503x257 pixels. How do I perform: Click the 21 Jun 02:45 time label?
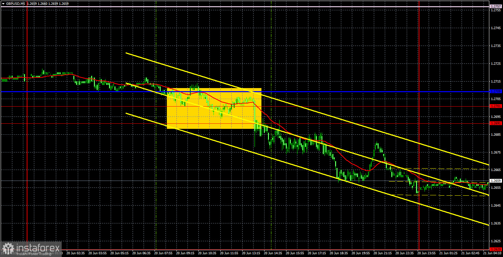click(x=470, y=254)
